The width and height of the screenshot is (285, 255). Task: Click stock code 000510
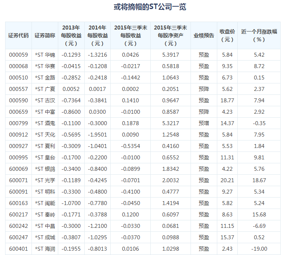click(19, 78)
